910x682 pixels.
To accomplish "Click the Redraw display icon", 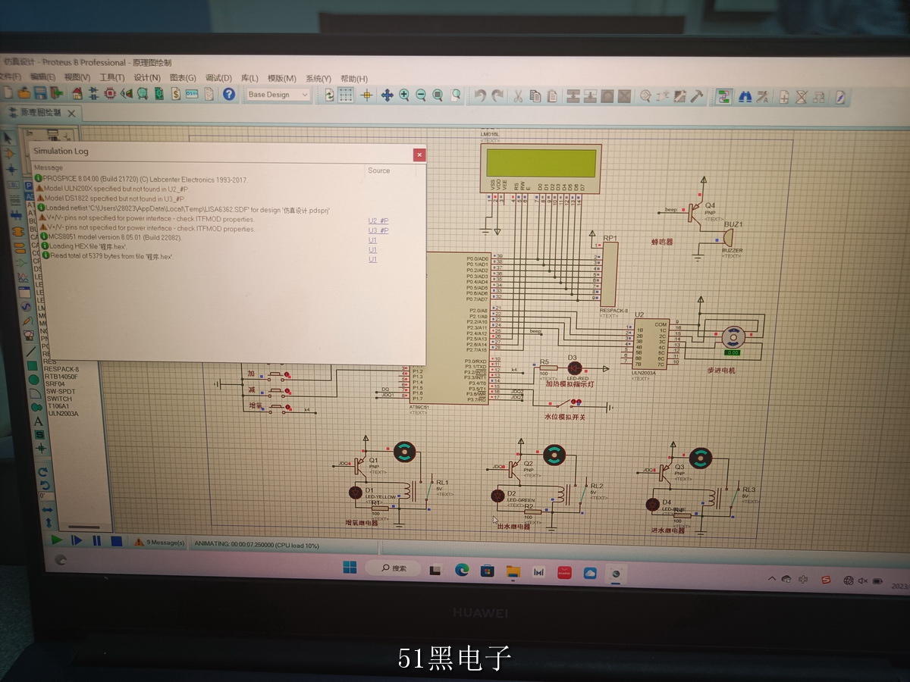I will pyautogui.click(x=329, y=95).
